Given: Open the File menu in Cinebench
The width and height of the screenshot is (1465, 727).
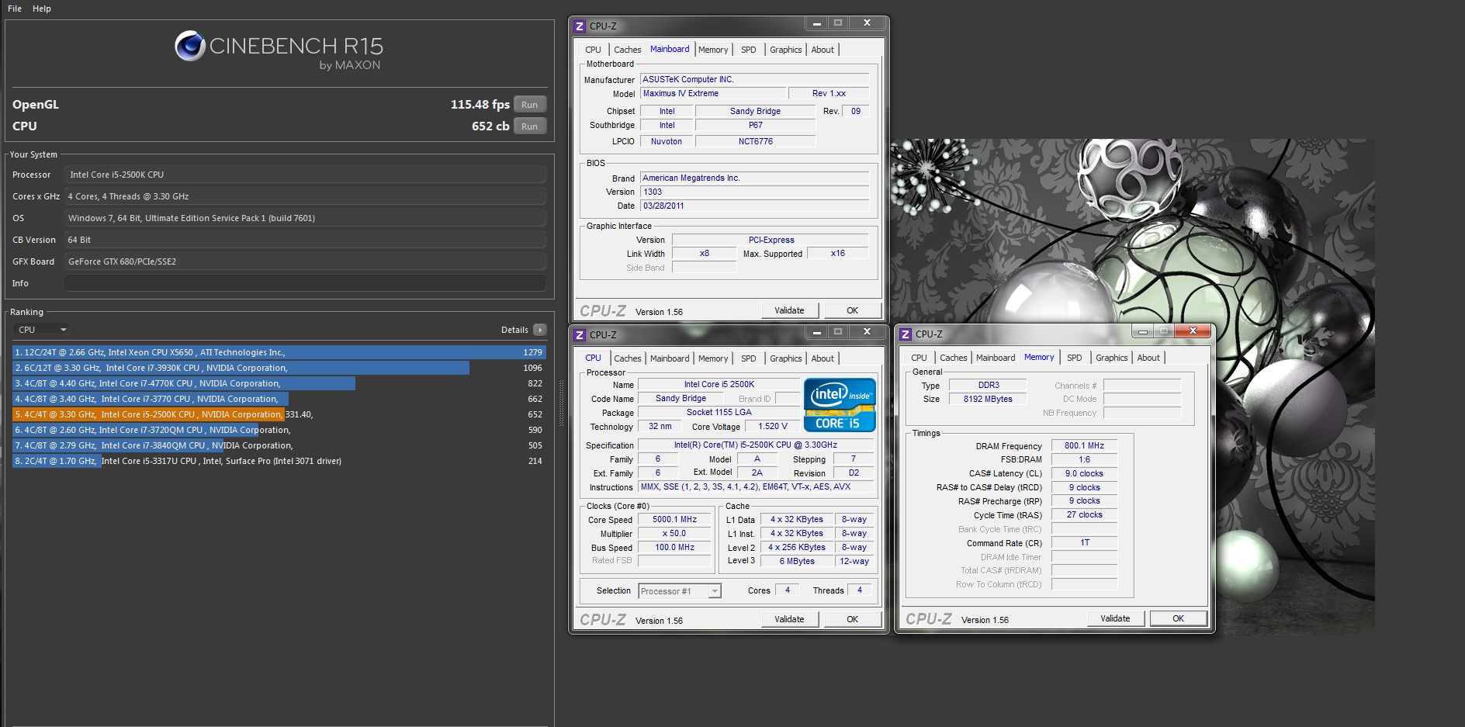Looking at the screenshot, I should (x=15, y=9).
